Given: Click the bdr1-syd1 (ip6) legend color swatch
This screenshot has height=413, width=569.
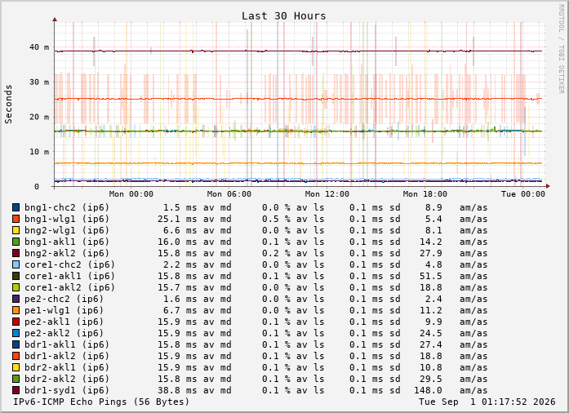Looking at the screenshot, I should coord(16,390).
